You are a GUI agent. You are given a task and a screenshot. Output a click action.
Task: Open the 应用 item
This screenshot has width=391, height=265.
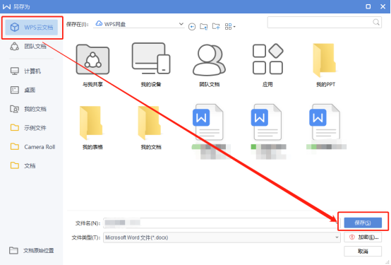[x=267, y=65]
